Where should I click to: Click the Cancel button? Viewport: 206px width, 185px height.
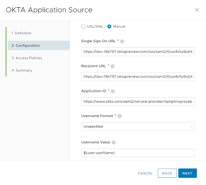pyautogui.click(x=145, y=173)
